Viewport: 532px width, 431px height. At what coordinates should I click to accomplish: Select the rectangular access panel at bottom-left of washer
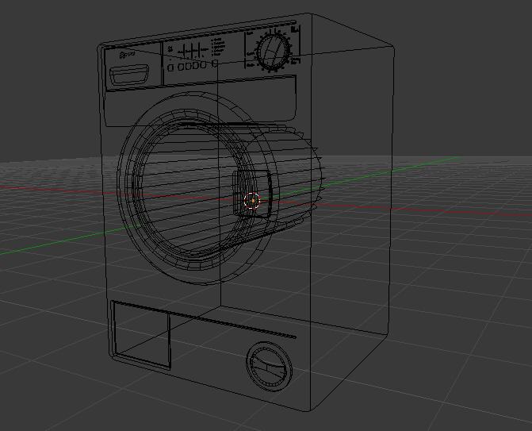[141, 334]
